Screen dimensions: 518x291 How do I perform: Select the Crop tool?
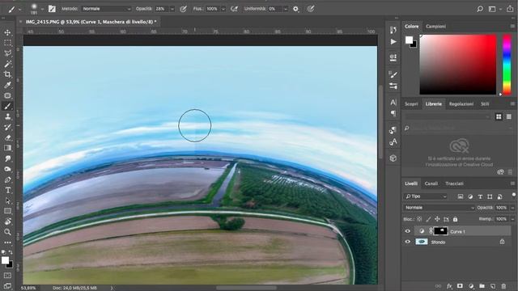pos(7,74)
